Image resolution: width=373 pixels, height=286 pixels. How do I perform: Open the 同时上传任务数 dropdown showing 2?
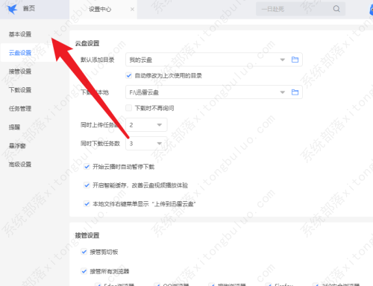[x=146, y=125]
